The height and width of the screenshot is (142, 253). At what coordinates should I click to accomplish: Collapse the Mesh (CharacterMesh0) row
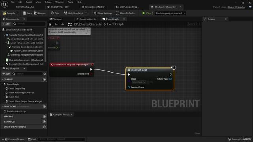point(6,43)
